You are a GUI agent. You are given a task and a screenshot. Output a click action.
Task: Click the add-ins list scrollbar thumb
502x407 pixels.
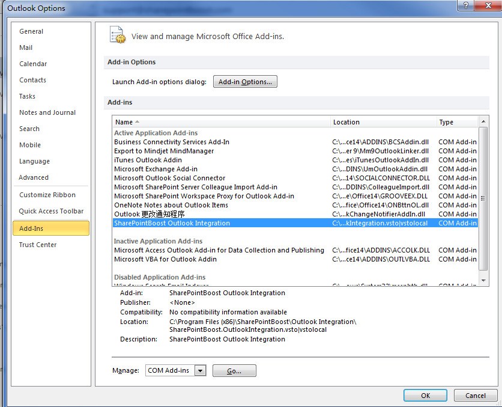tap(483, 198)
